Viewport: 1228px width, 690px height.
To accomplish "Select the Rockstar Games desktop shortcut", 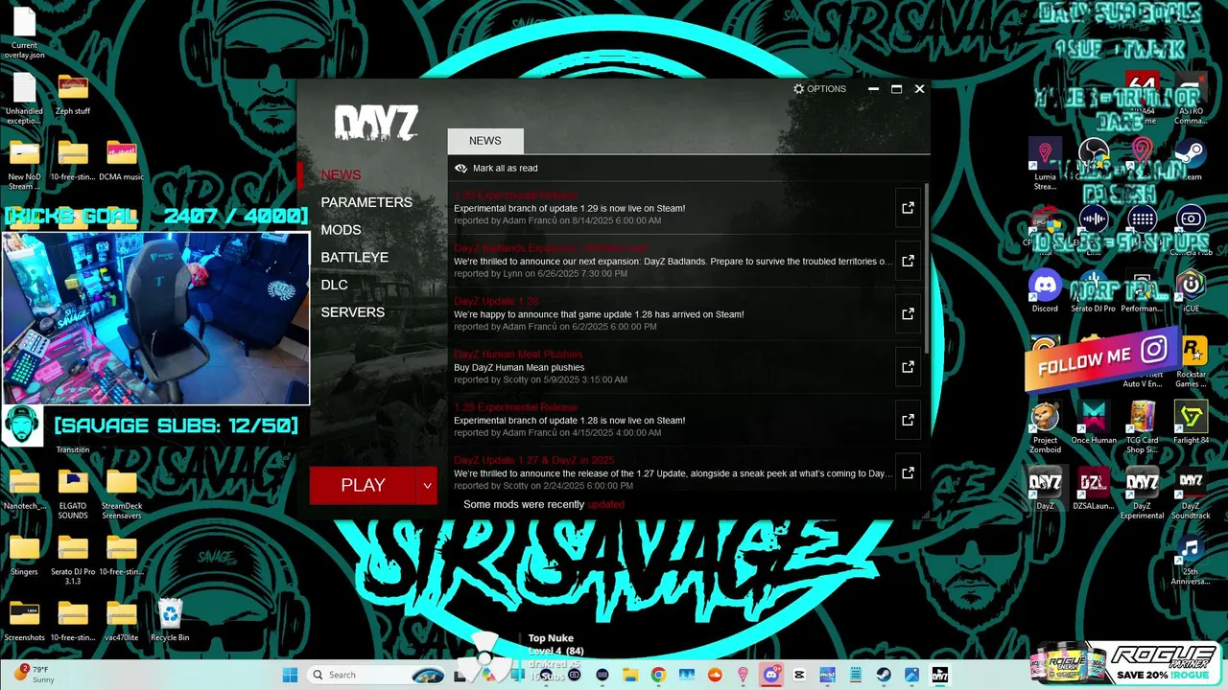I will [1191, 362].
